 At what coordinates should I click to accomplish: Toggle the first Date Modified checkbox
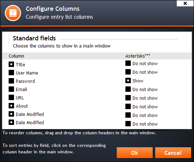click(x=11, y=114)
